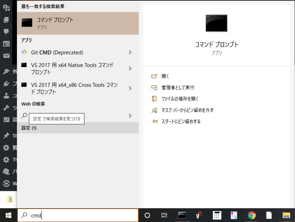Viewport: 295px width, 222px height.
Task: Click the Web search magnifier icon
Action: (24, 116)
